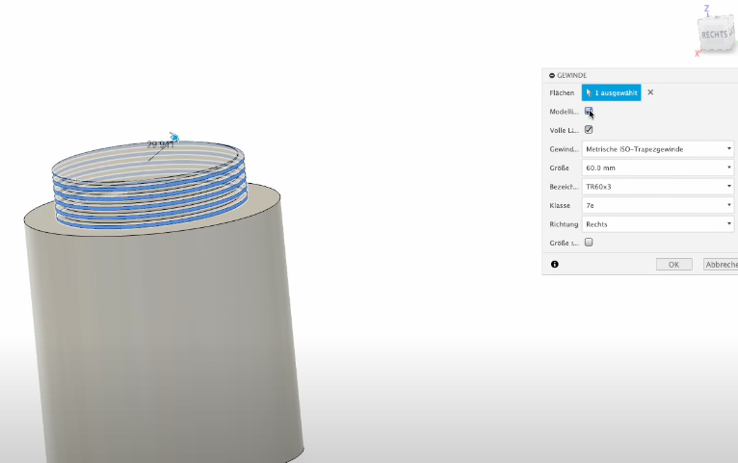Cancel the thread dialog with Abbrechen
This screenshot has width=738, height=463.
pyautogui.click(x=719, y=264)
